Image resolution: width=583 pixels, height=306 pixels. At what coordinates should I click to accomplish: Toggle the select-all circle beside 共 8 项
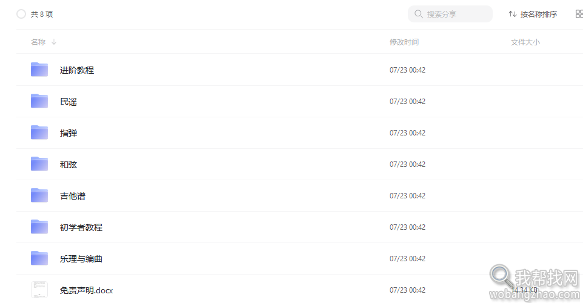(x=21, y=14)
